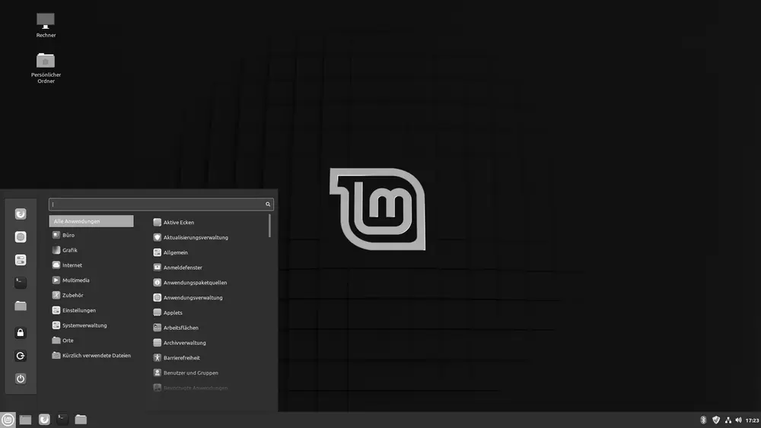Open network connections tray icon
This screenshot has height=428, width=761.
728,420
